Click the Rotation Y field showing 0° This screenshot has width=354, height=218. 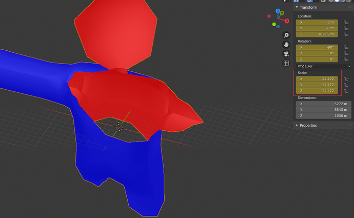click(317, 53)
